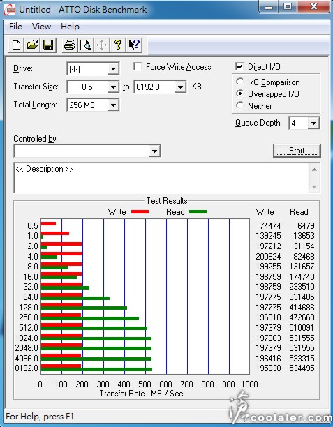Viewport: 333px width, 427px height.
Task: Print results using printer icon
Action: point(70,45)
